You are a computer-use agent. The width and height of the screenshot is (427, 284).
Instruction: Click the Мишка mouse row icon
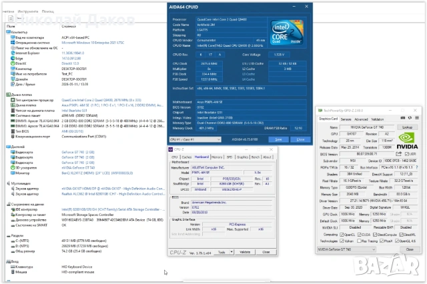click(x=13, y=272)
